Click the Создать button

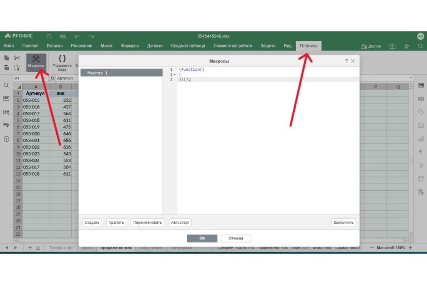click(x=92, y=222)
